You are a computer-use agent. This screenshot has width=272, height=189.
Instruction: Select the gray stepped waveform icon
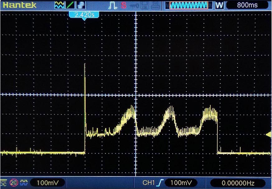point(81,5)
